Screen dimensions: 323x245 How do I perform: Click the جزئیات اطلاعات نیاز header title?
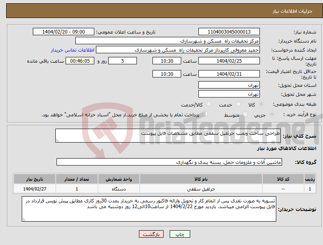tap(293, 11)
